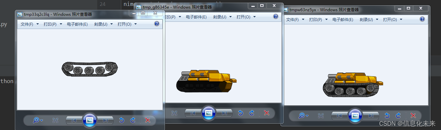Click help icon in tmpw63nz5yx window

coord(422,19)
